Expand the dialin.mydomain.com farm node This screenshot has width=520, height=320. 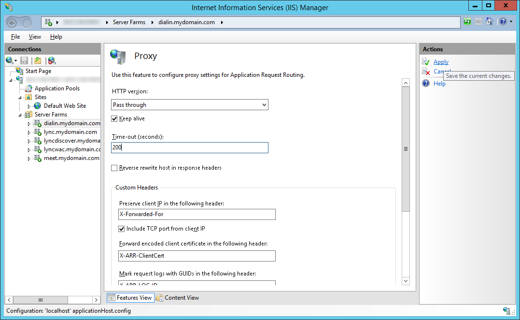pos(29,124)
